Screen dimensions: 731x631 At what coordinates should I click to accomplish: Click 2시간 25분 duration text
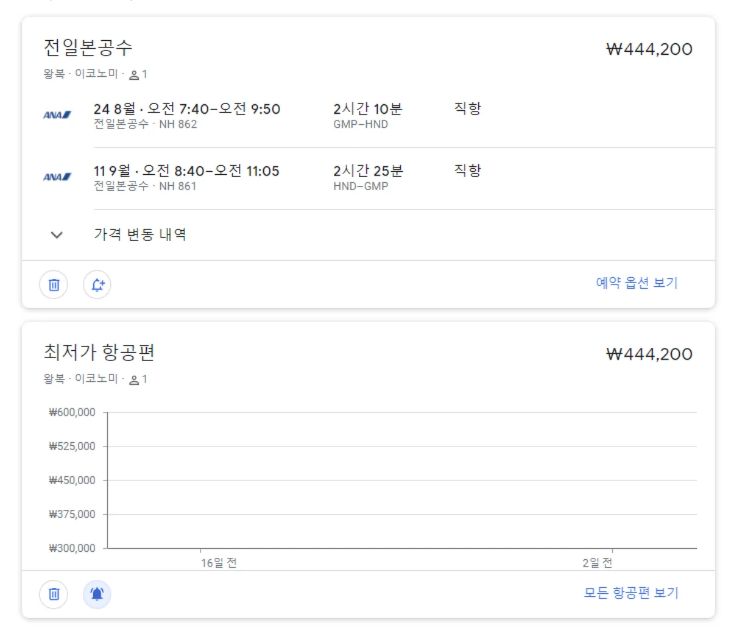point(368,171)
